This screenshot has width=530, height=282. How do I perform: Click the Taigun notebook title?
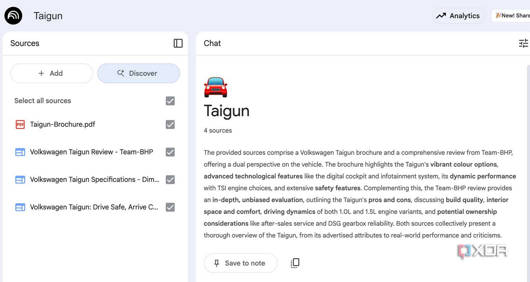pos(48,16)
